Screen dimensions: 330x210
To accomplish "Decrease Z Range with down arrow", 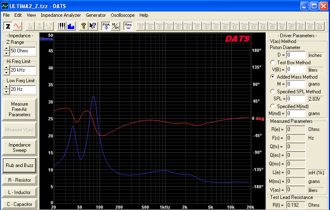I will click(x=7, y=53).
